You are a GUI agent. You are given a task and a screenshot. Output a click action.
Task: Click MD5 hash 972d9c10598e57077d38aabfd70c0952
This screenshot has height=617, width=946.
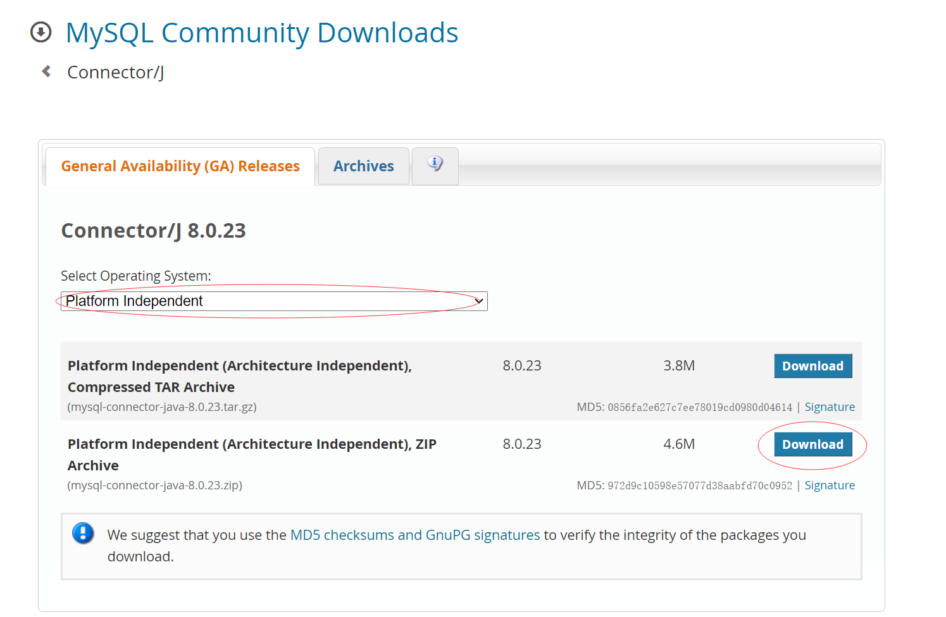pos(700,486)
